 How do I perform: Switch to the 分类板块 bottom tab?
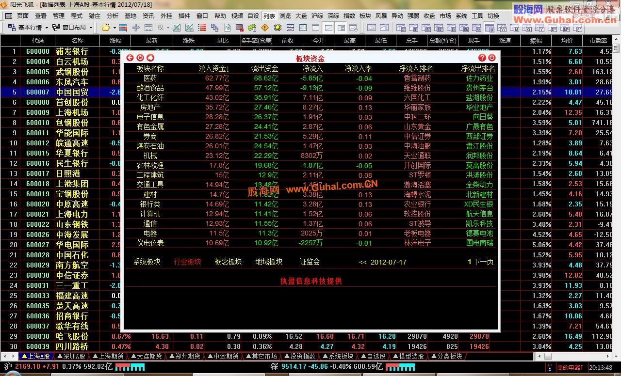point(446,356)
